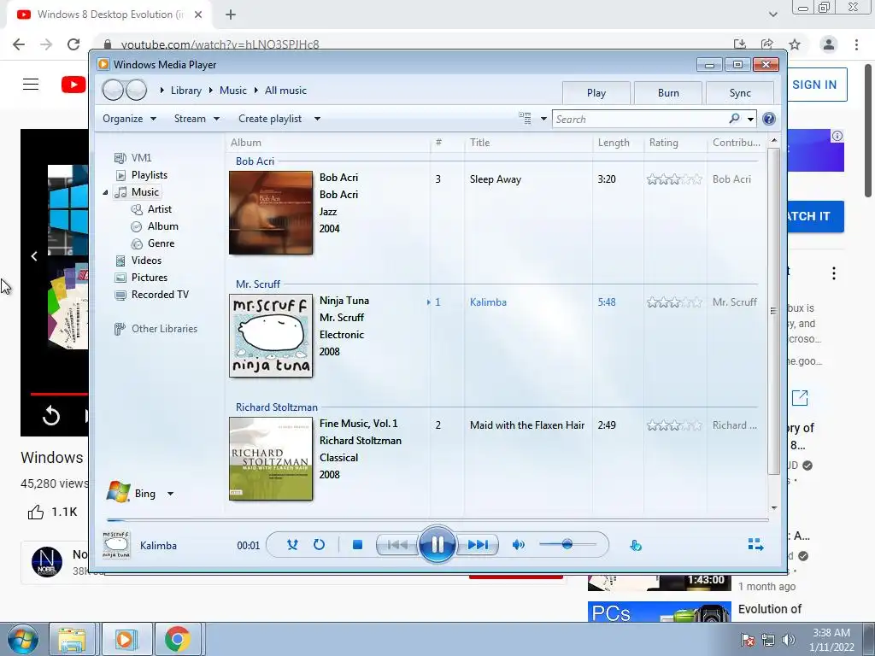Mute the Media Player volume
875x656 pixels.
tap(518, 544)
